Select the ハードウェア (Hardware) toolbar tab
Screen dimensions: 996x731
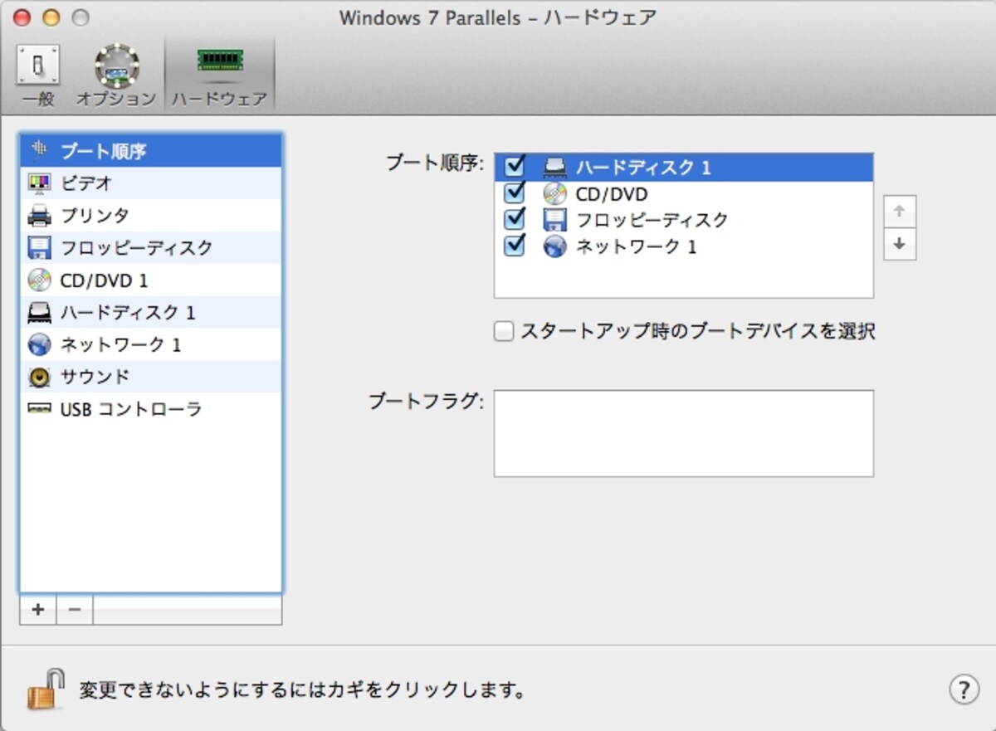(x=220, y=76)
